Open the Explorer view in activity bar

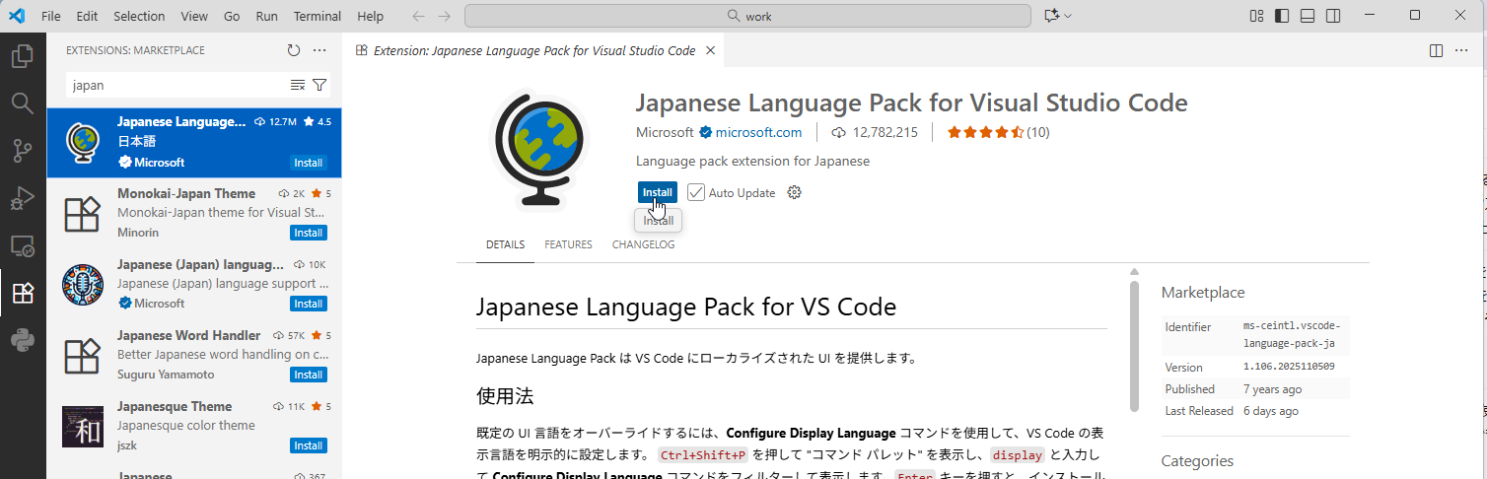click(22, 56)
